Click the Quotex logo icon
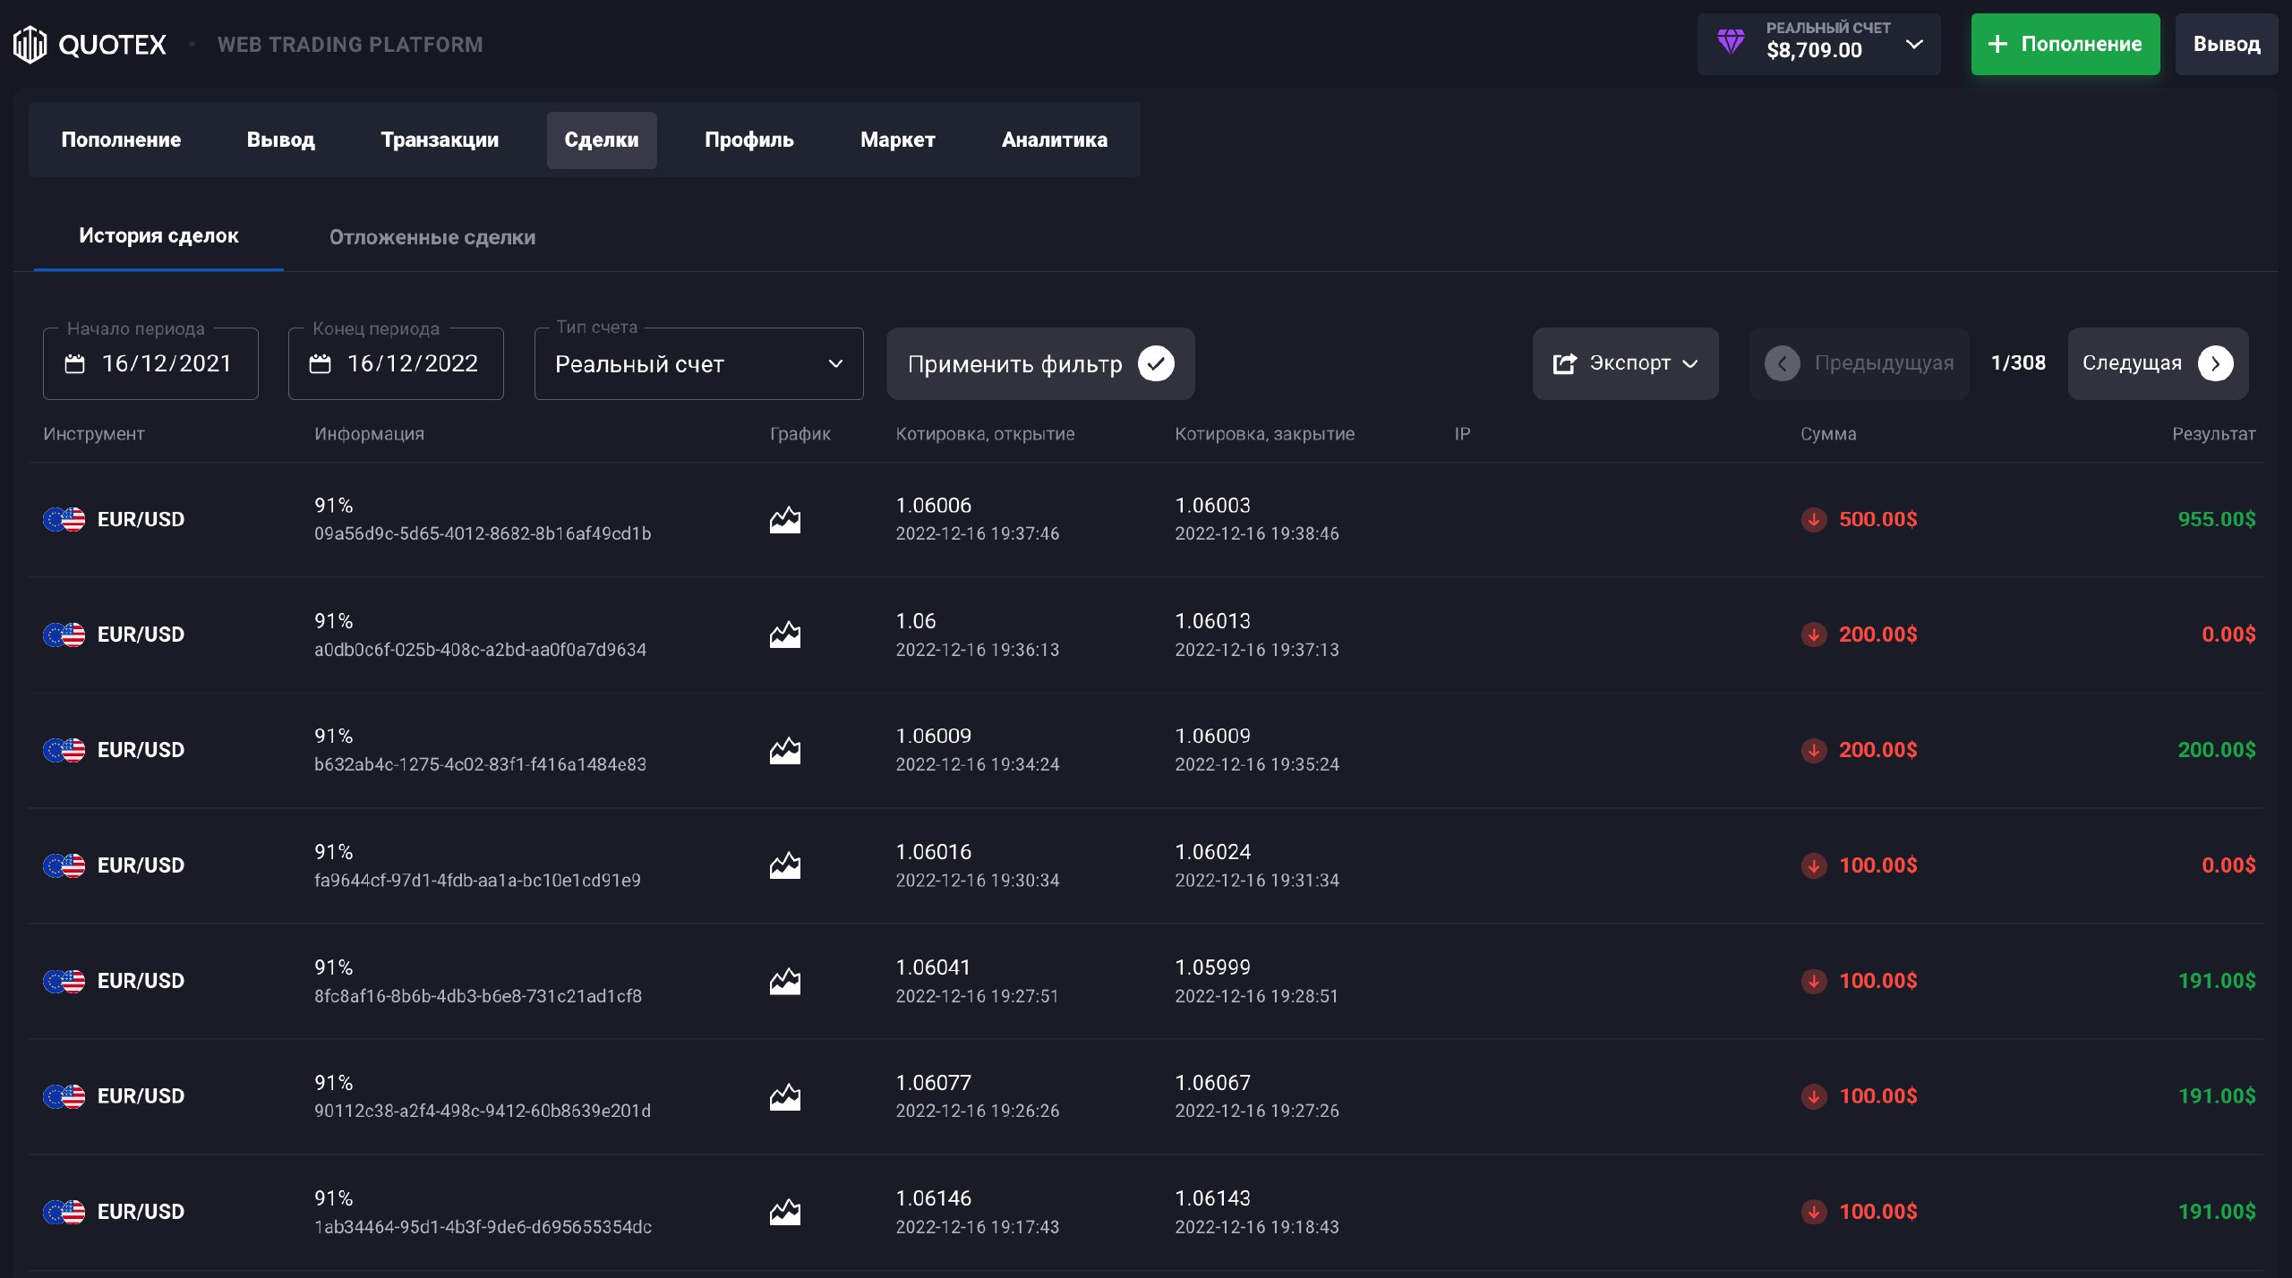The height and width of the screenshot is (1278, 2292). point(30,44)
